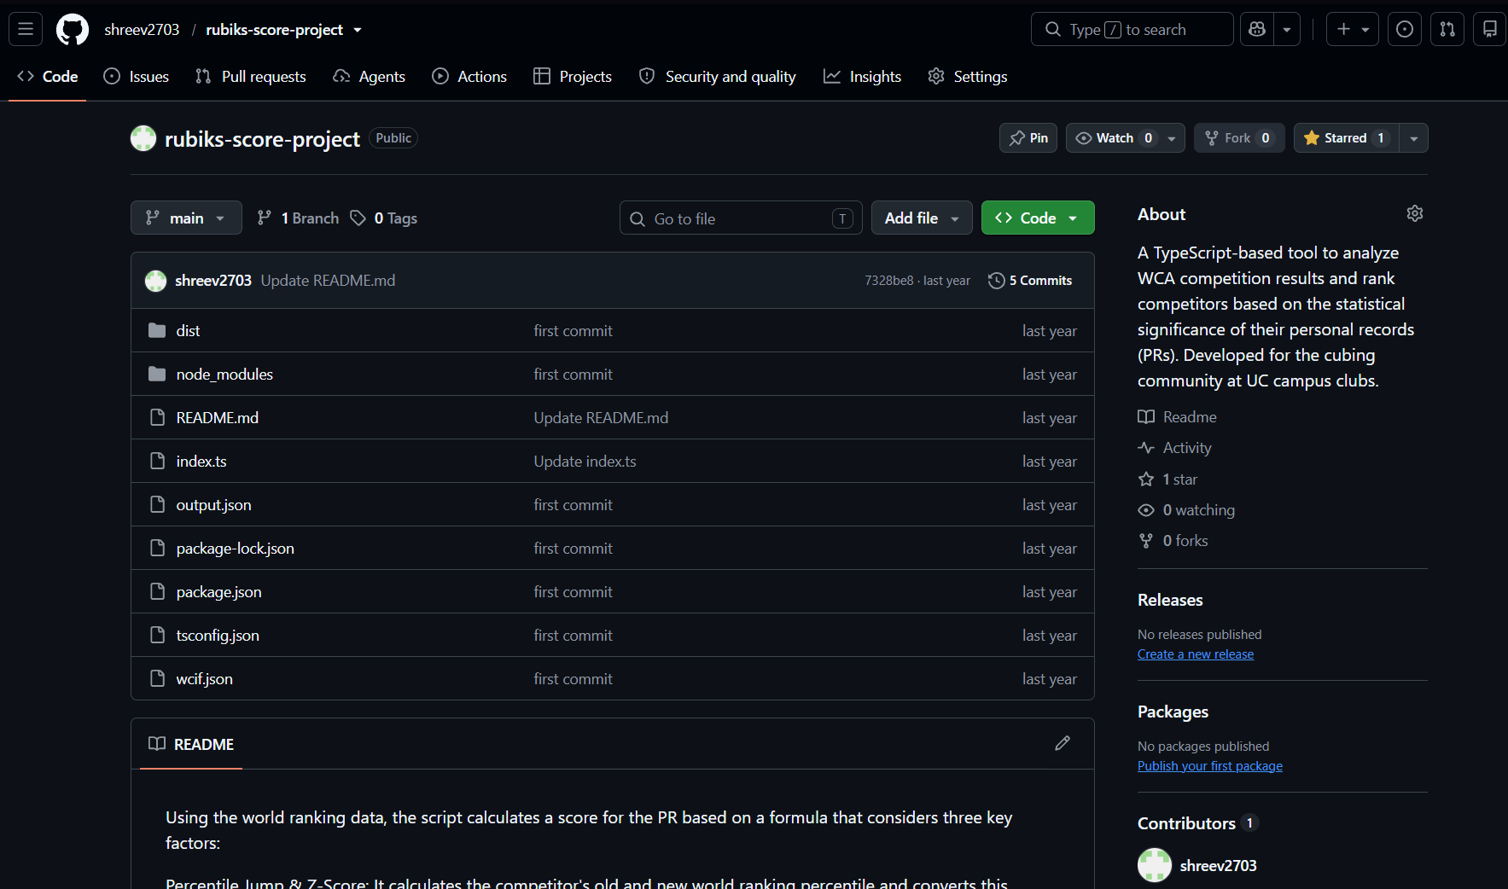Open the Security and quality tab
The height and width of the screenshot is (889, 1508).
tap(718, 76)
